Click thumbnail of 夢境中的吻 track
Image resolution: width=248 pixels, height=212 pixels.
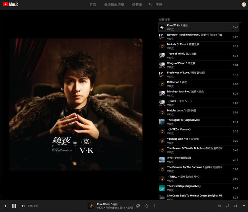(162, 160)
